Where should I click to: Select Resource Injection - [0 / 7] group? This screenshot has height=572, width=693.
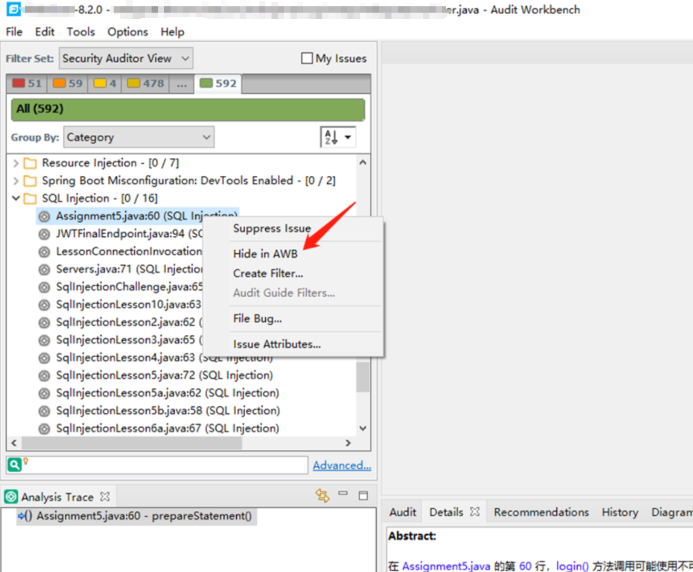(x=111, y=163)
